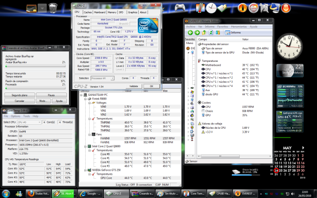Viewport: 317px width, 198px height.
Task: Click the Pausa button in WinRAR
Action: [52, 95]
